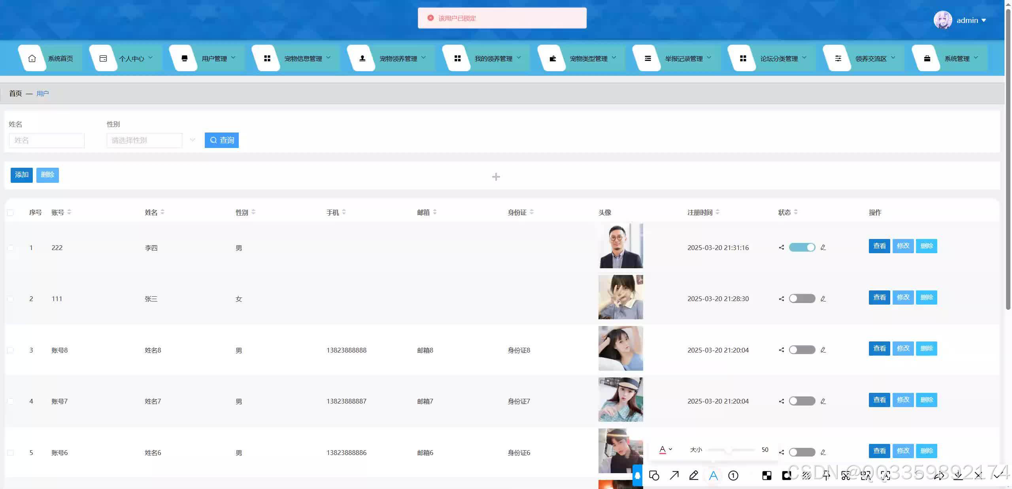Click the 查询 search button
The image size is (1012, 489).
tap(222, 140)
